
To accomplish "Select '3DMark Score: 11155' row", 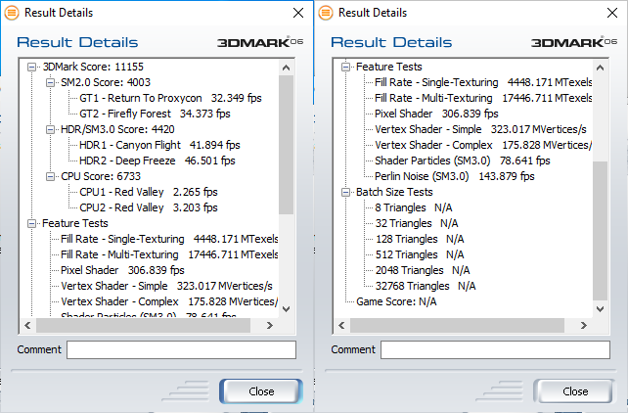I will [x=93, y=67].
